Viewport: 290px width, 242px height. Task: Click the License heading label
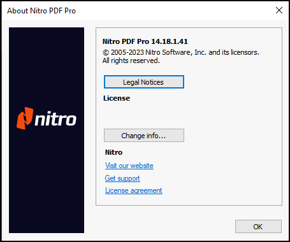tap(117, 98)
